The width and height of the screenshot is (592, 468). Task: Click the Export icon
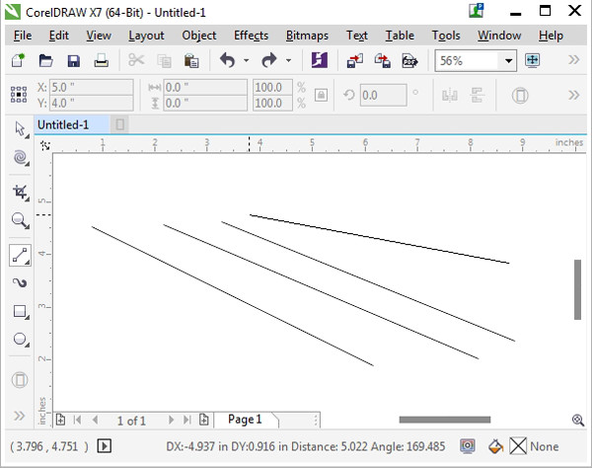pos(383,60)
